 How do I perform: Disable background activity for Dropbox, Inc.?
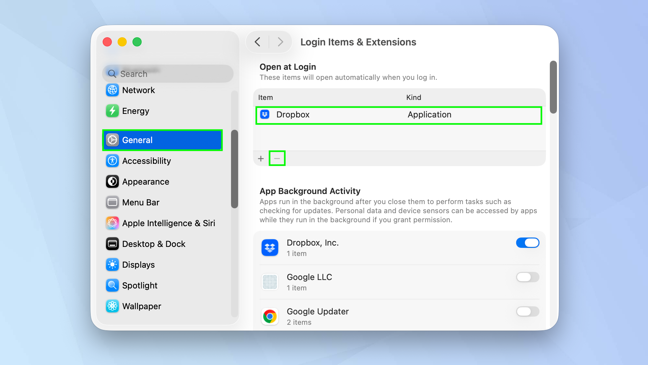[x=527, y=242]
